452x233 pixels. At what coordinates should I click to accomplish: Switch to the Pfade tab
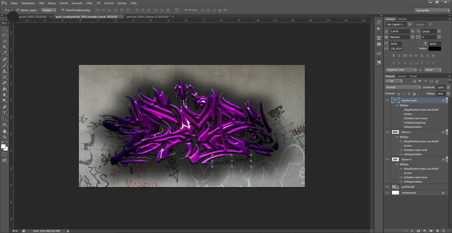click(413, 76)
